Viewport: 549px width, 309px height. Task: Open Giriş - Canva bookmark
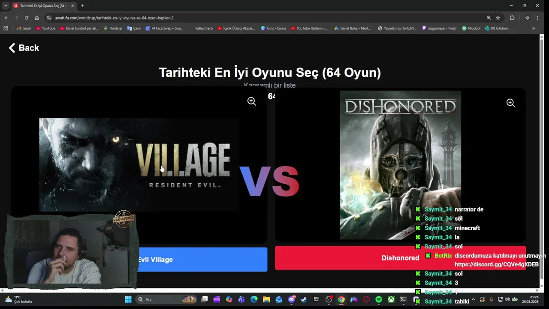pyautogui.click(x=273, y=28)
